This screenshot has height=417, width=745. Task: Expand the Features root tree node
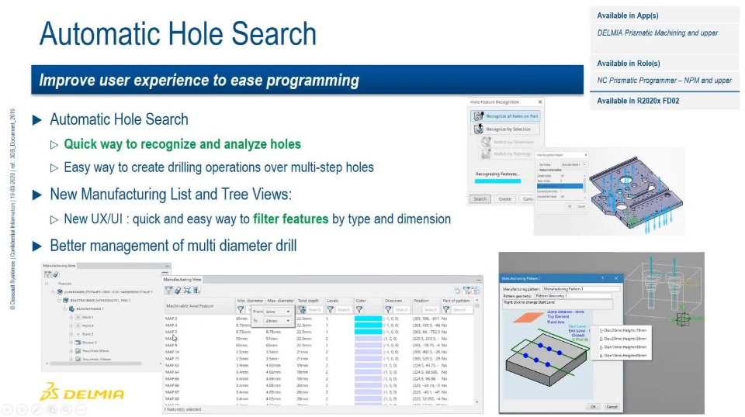pyautogui.click(x=47, y=283)
